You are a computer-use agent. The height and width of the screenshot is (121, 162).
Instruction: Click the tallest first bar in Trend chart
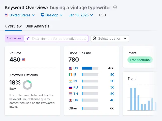[x=131, y=99]
